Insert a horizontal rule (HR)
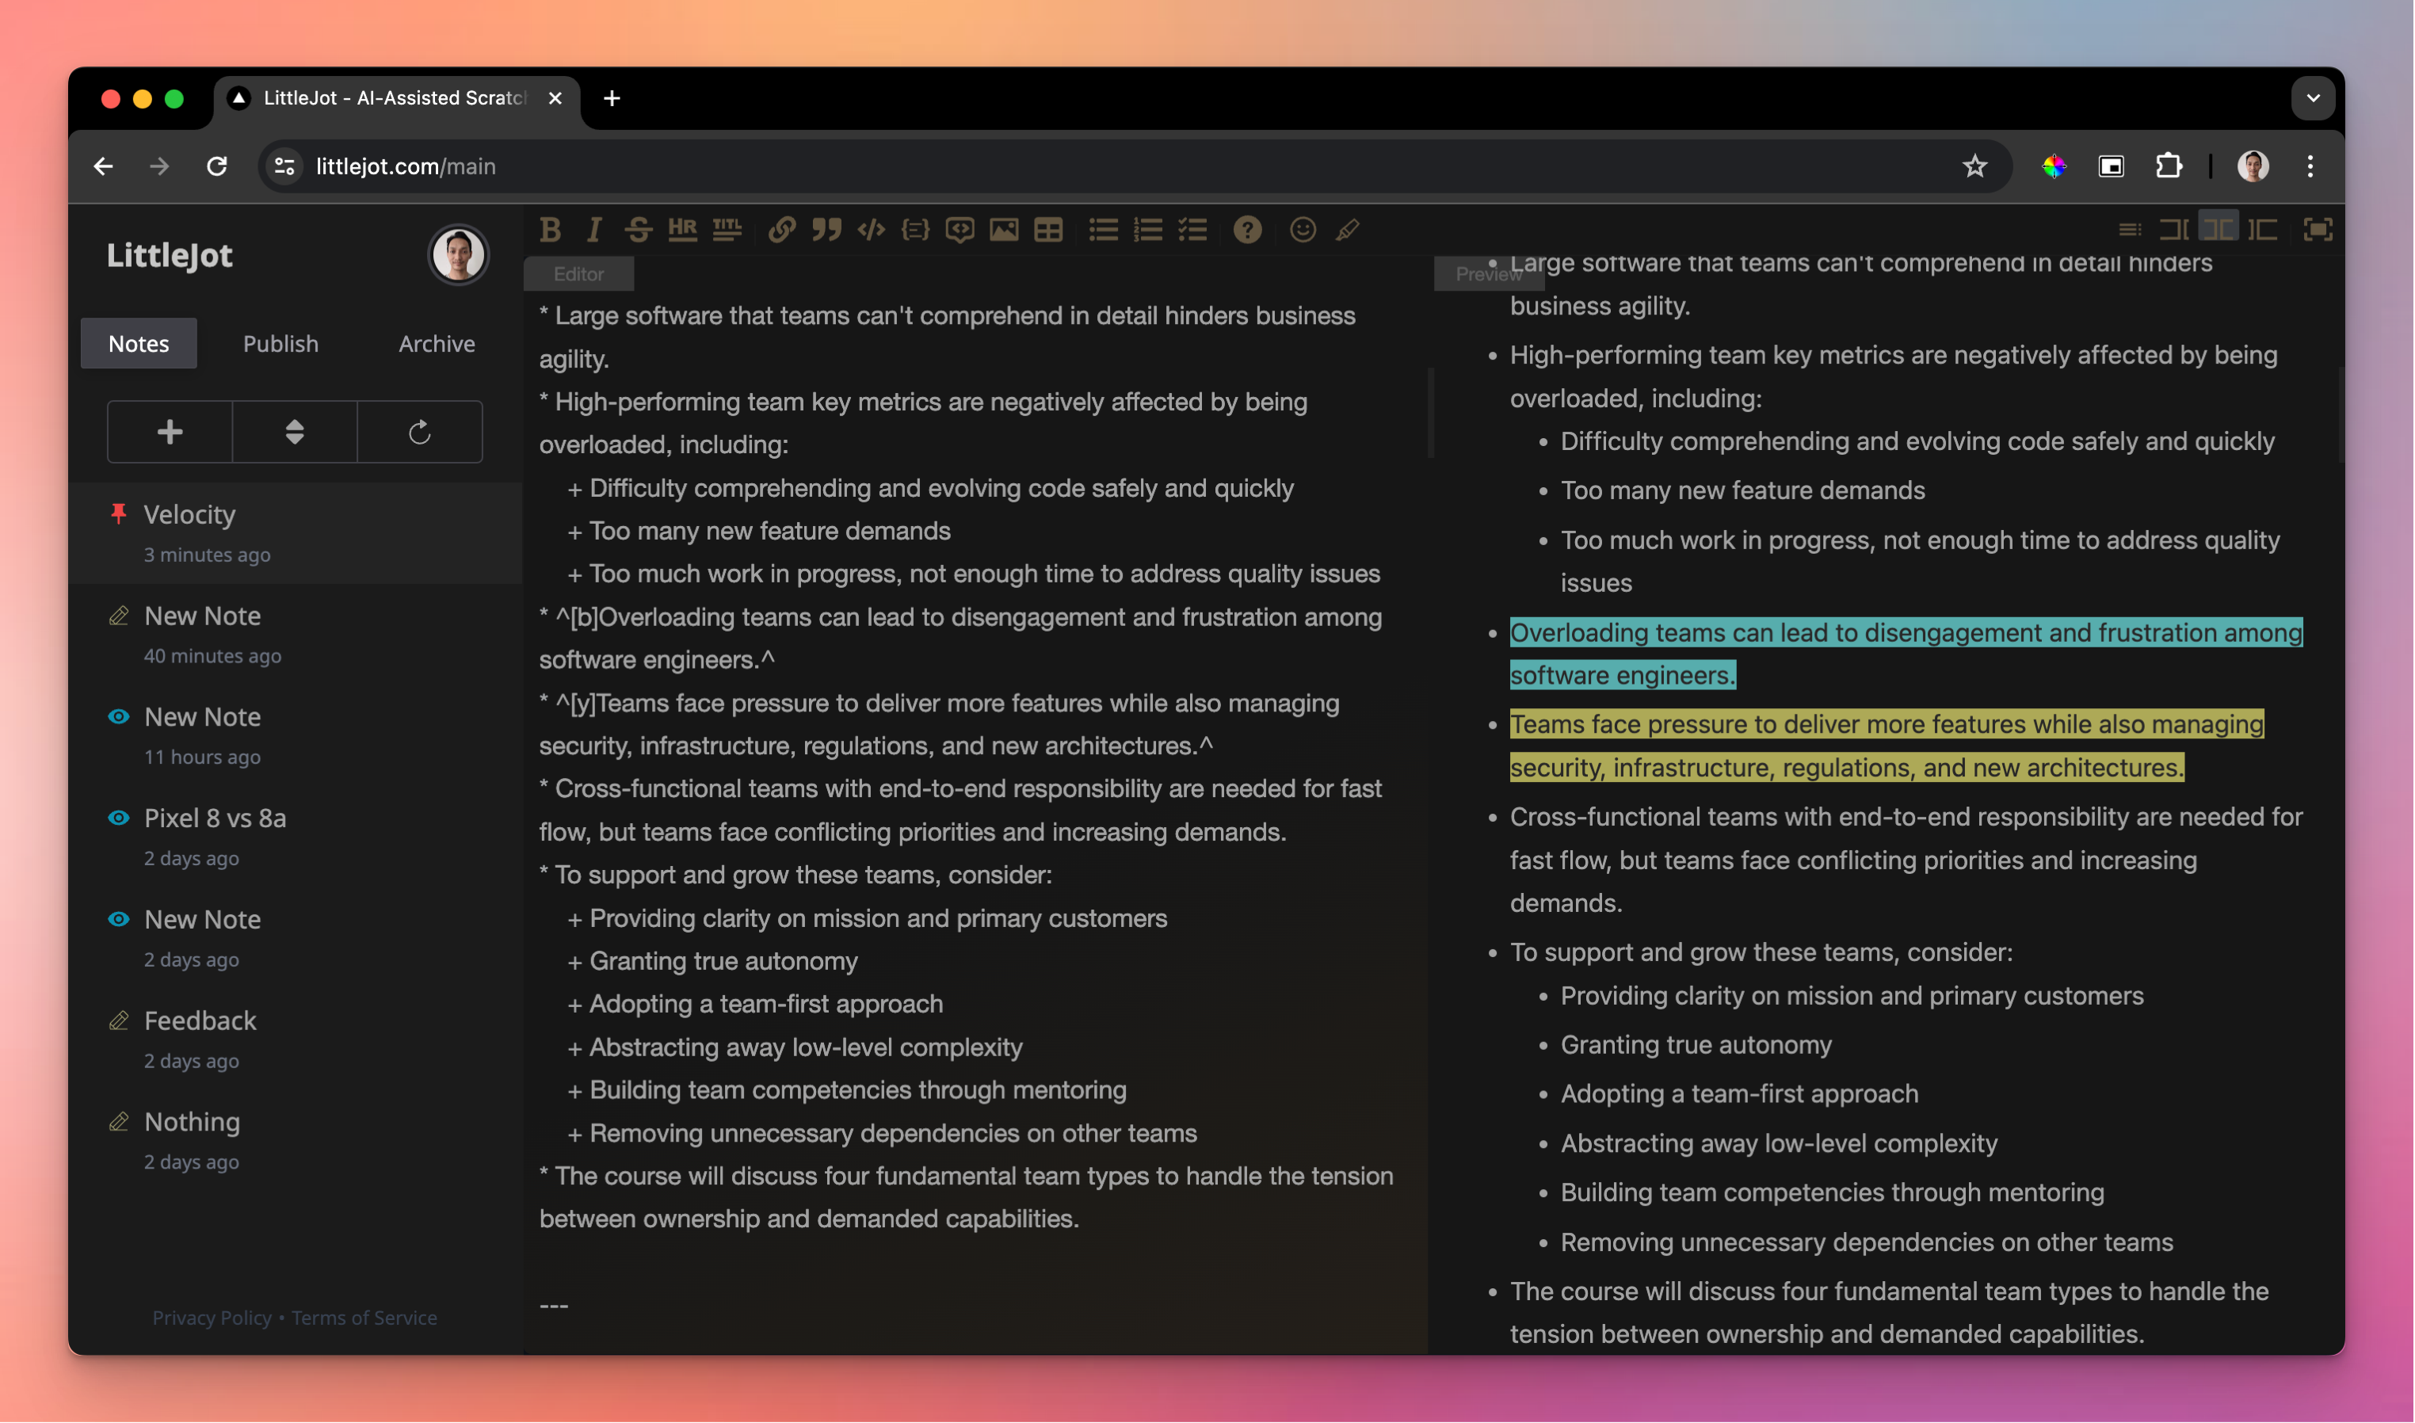This screenshot has height=1423, width=2415. tap(683, 230)
